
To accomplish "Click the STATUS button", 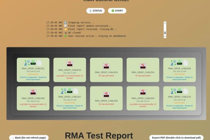I will (96, 11).
